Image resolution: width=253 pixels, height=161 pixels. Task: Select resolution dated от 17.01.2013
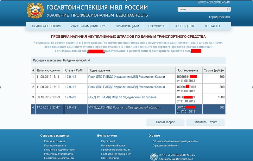coord(186,112)
